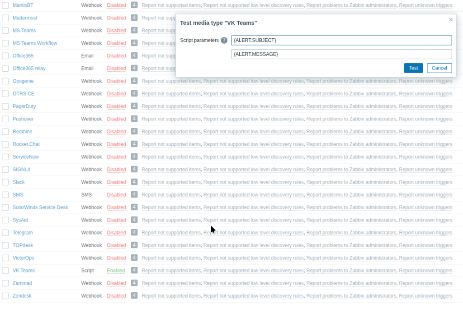Image resolution: width=463 pixels, height=313 pixels.
Task: Open the ServiceNow media type link
Action: pos(26,157)
